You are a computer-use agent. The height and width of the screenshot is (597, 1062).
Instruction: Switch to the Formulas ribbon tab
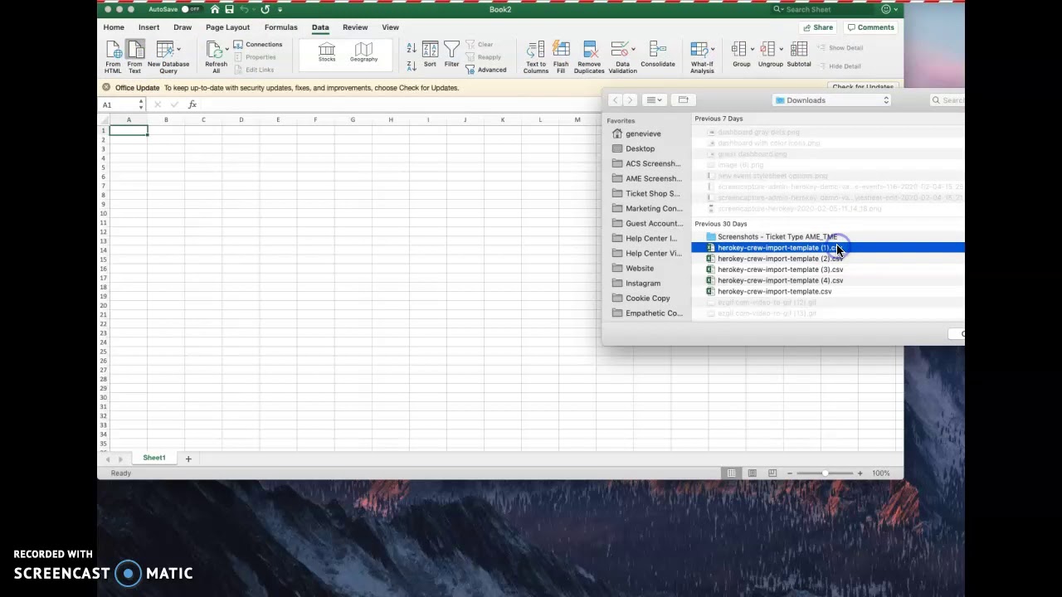coord(280,27)
